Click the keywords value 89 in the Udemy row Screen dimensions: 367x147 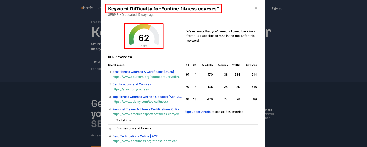tap(255, 99)
